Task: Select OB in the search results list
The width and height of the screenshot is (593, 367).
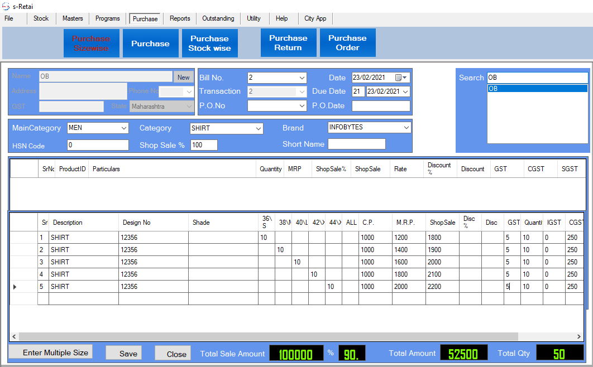Action: 537,89
